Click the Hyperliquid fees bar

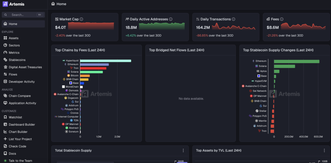pyautogui.click(x=106, y=61)
